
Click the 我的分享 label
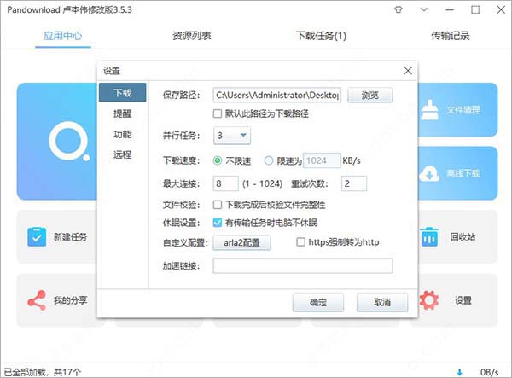[x=71, y=300]
